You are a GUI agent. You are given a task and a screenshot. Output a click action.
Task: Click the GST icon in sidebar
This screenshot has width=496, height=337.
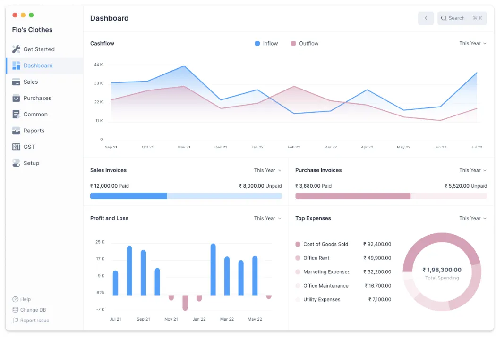tap(16, 147)
